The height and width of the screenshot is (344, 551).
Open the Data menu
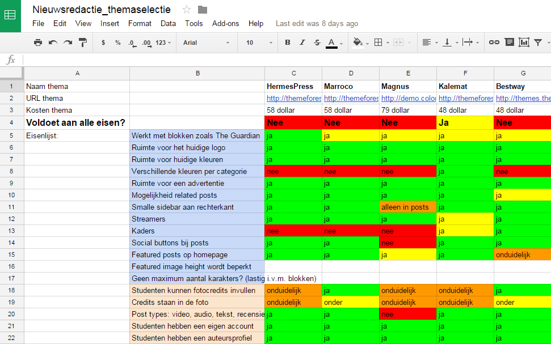[168, 23]
